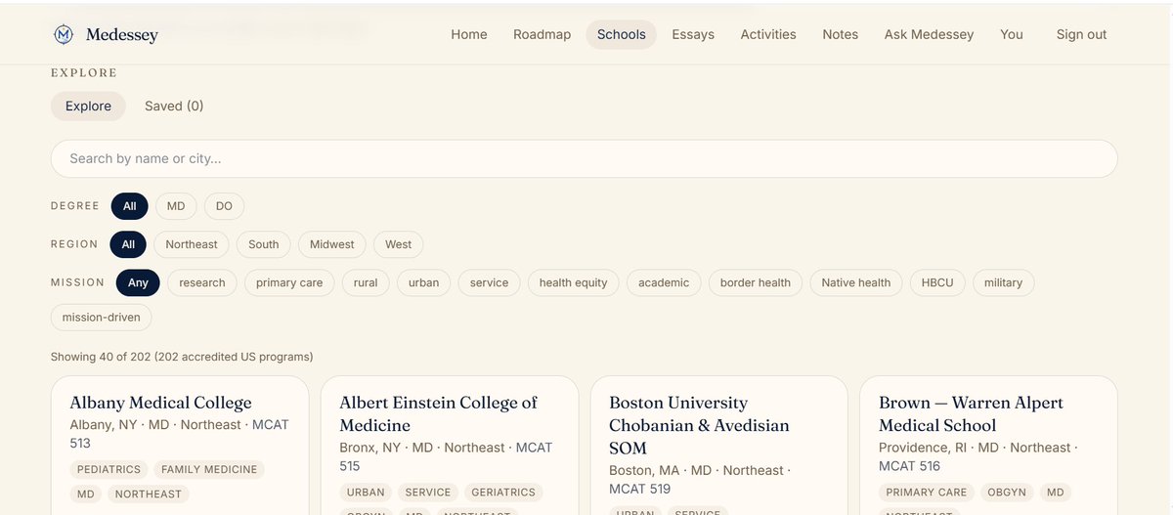Filter by service mission
The width and height of the screenshot is (1173, 515).
[489, 282]
